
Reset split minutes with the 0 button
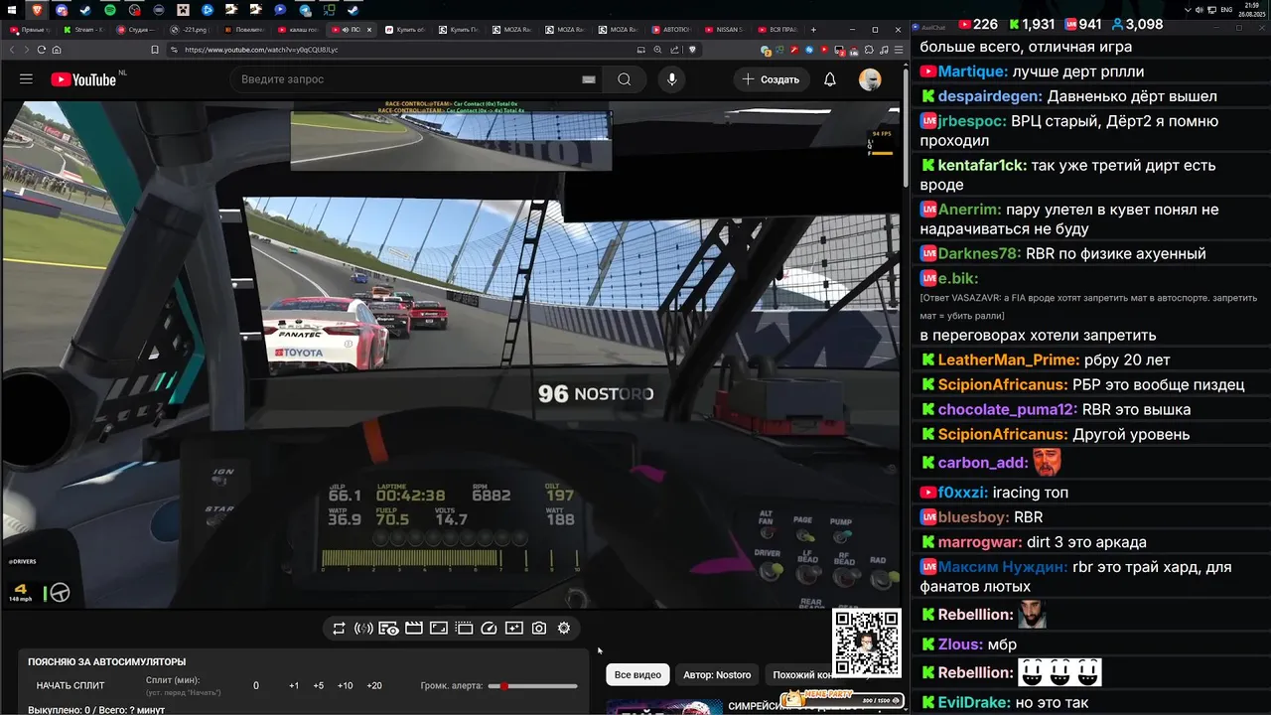point(256,686)
